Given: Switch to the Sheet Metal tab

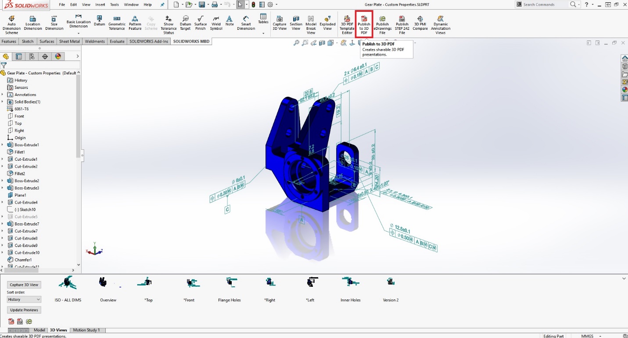Looking at the screenshot, I should [69, 41].
